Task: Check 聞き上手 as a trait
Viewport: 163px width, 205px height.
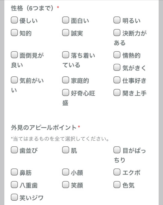Action: [x=117, y=93]
